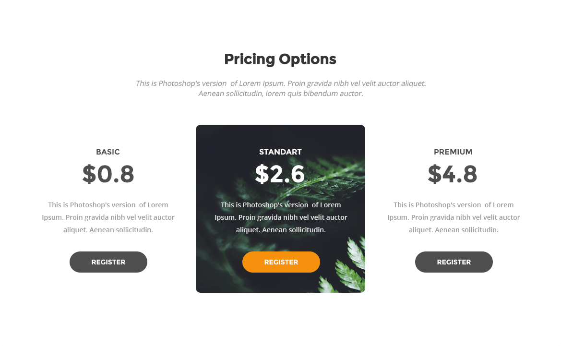Click the $2.6 price
Image resolution: width=561 pixels, height=346 pixels.
(x=280, y=174)
